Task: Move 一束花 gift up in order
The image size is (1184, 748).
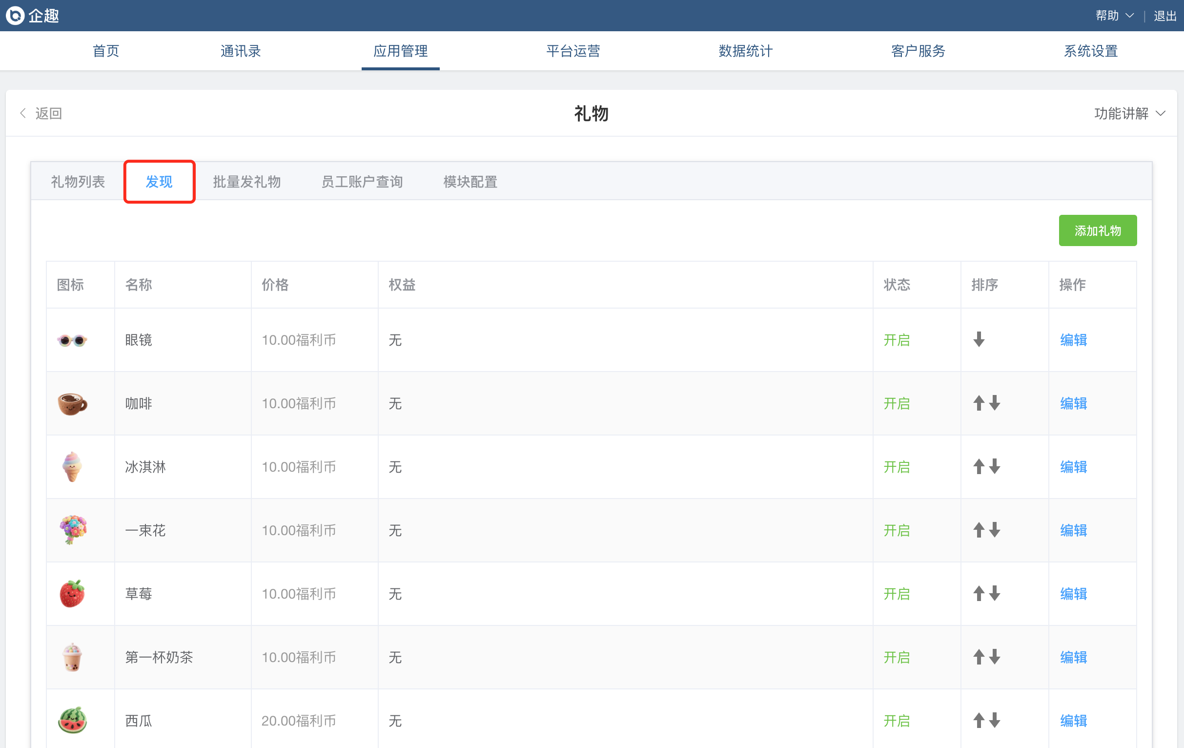Action: 979,530
